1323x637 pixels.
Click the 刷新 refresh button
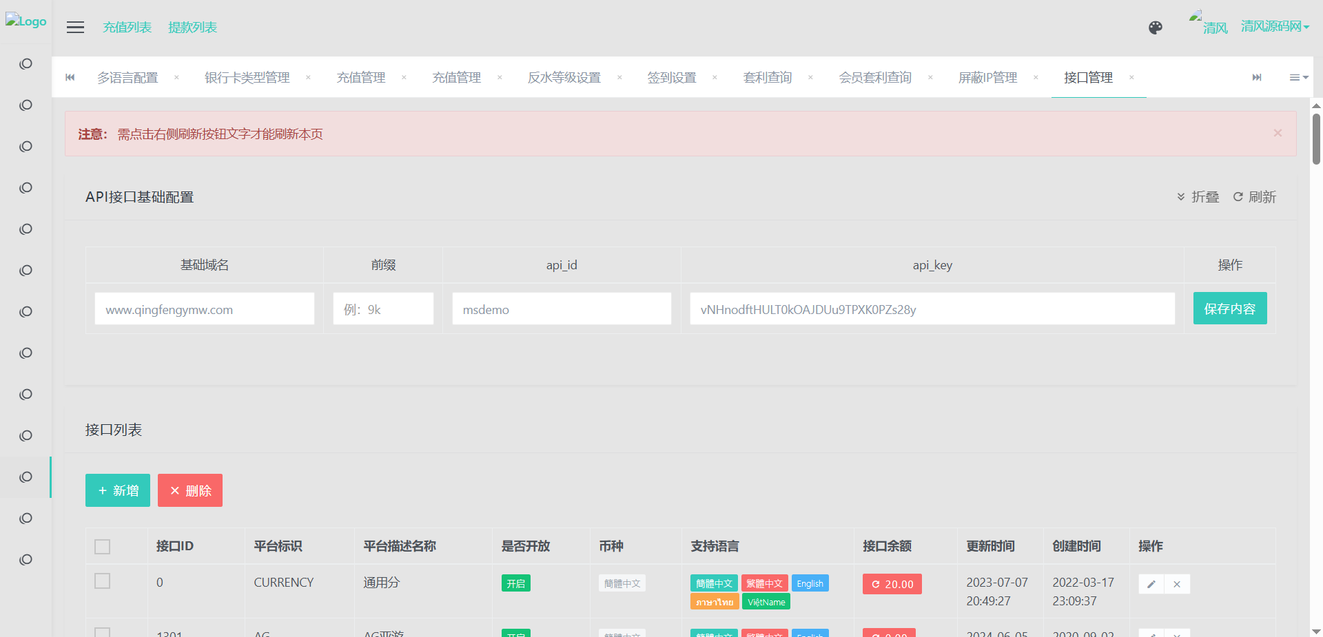coord(1255,197)
